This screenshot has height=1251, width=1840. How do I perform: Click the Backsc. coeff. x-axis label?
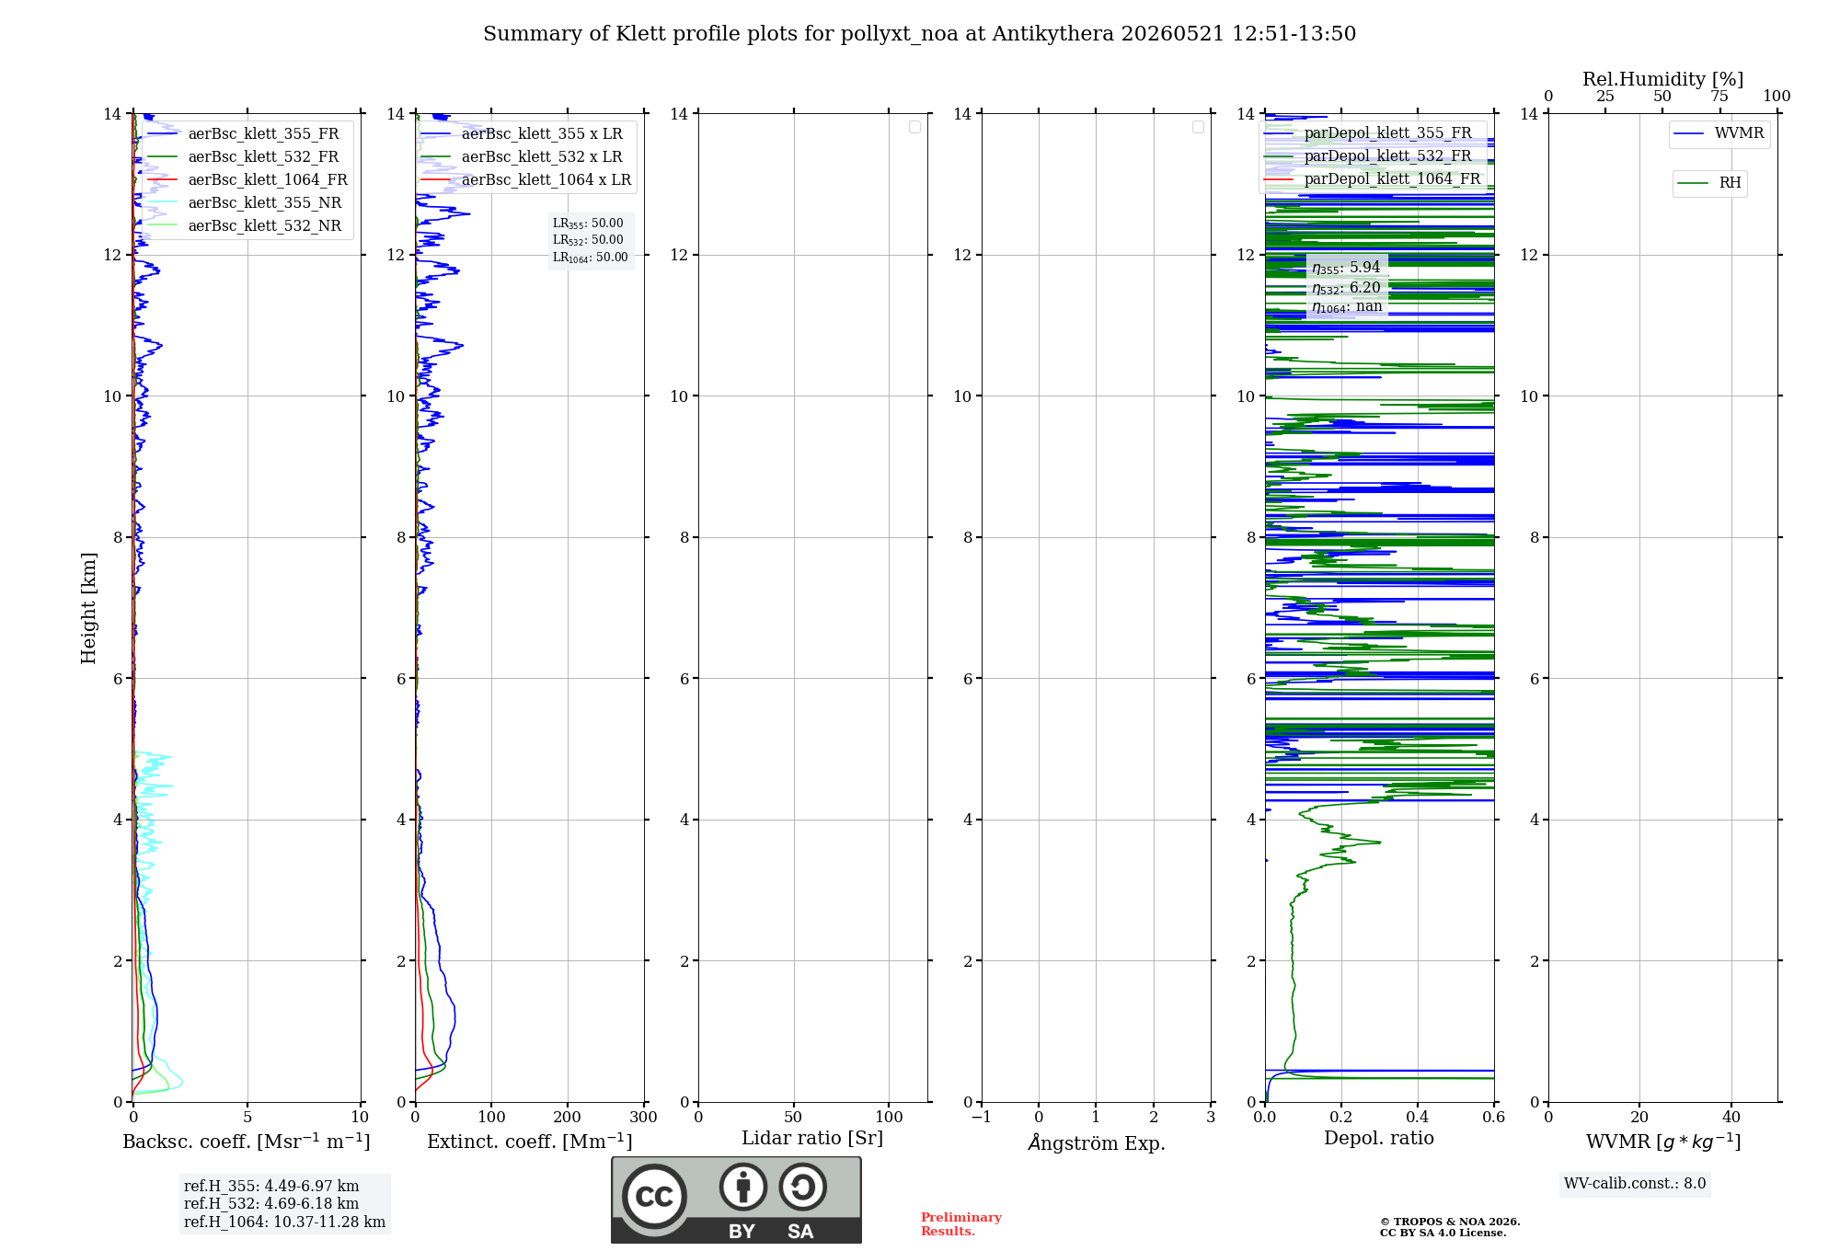pyautogui.click(x=247, y=1142)
